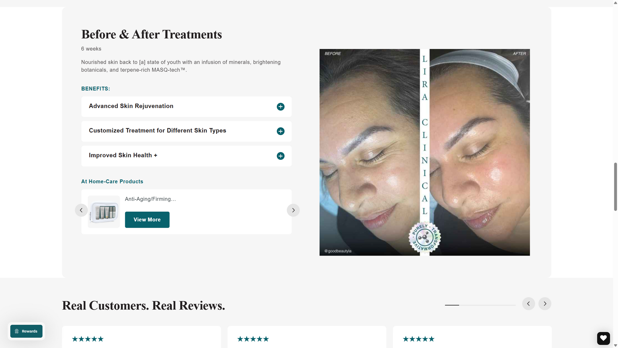Click the reviews carousel progress bar

[x=480, y=305]
